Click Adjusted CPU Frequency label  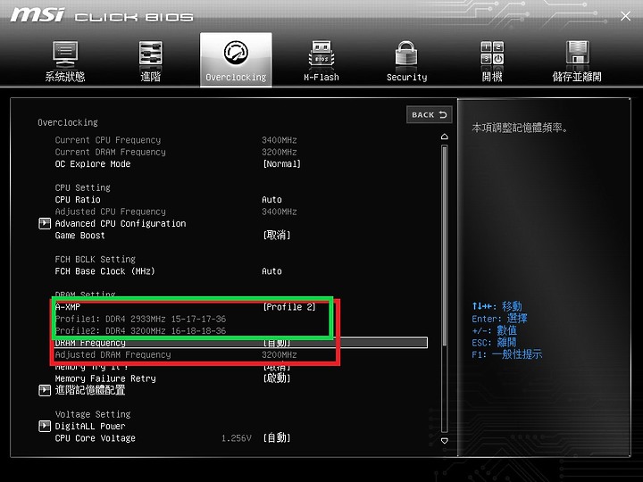(x=111, y=212)
